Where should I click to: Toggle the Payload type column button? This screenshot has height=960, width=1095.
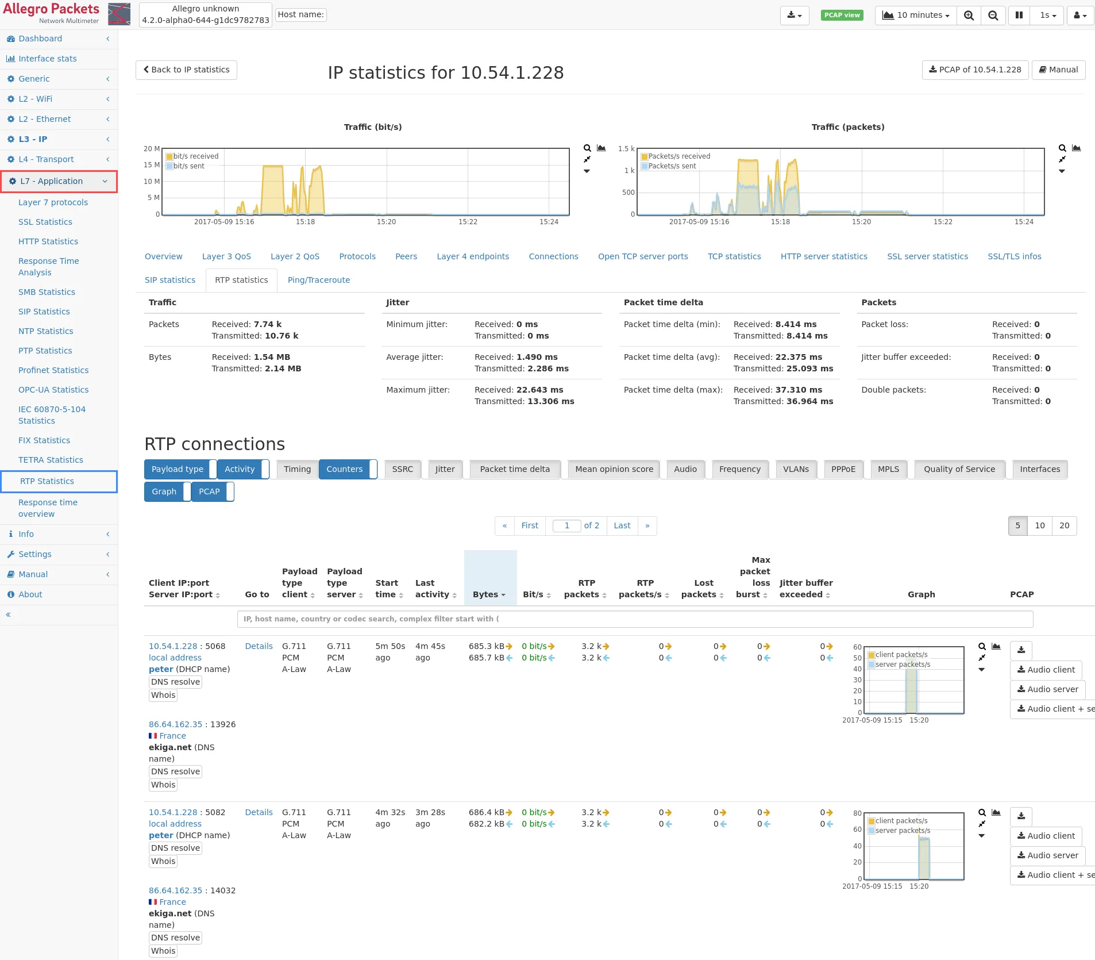[x=178, y=469]
